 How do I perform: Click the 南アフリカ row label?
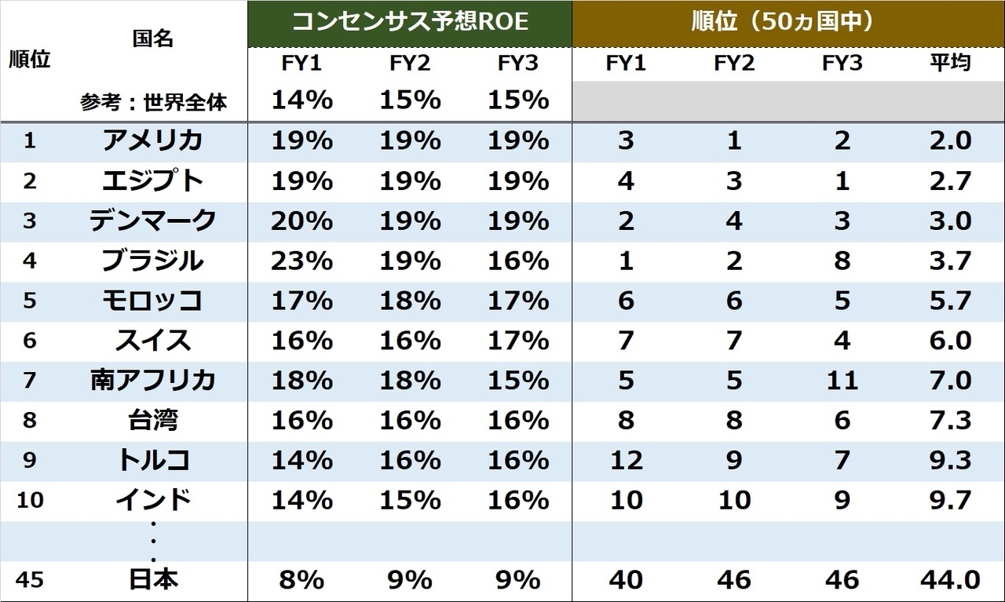click(152, 381)
